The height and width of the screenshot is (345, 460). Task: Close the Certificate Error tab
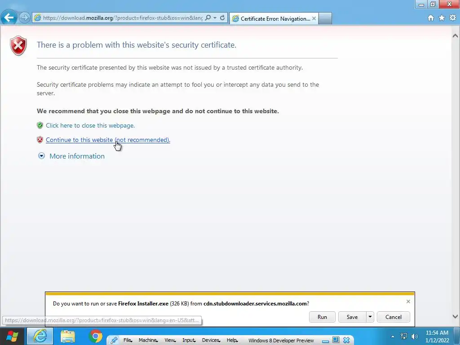pyautogui.click(x=314, y=18)
